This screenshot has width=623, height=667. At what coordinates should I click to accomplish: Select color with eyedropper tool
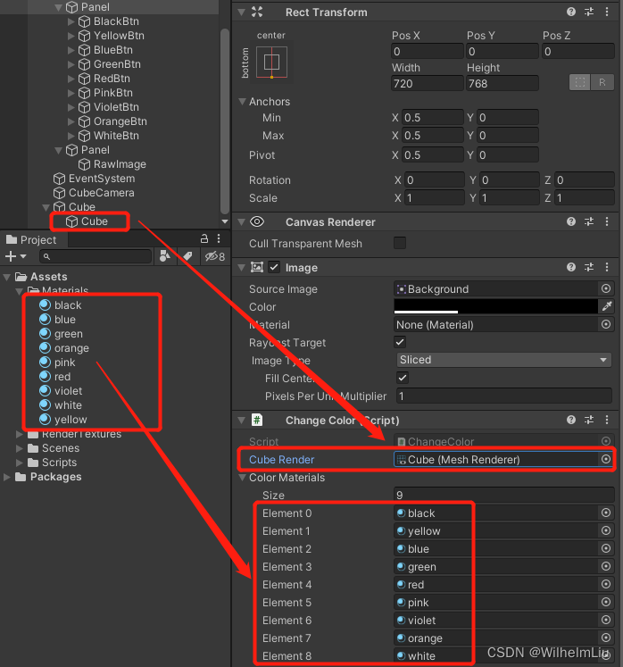click(606, 306)
